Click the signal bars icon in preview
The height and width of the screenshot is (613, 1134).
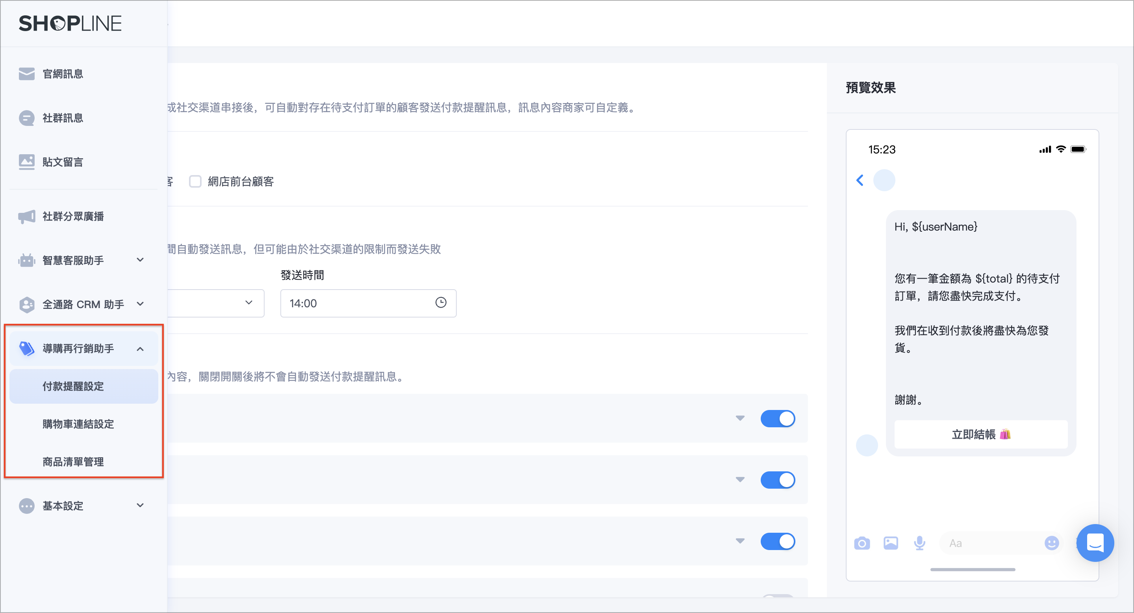coord(1045,150)
